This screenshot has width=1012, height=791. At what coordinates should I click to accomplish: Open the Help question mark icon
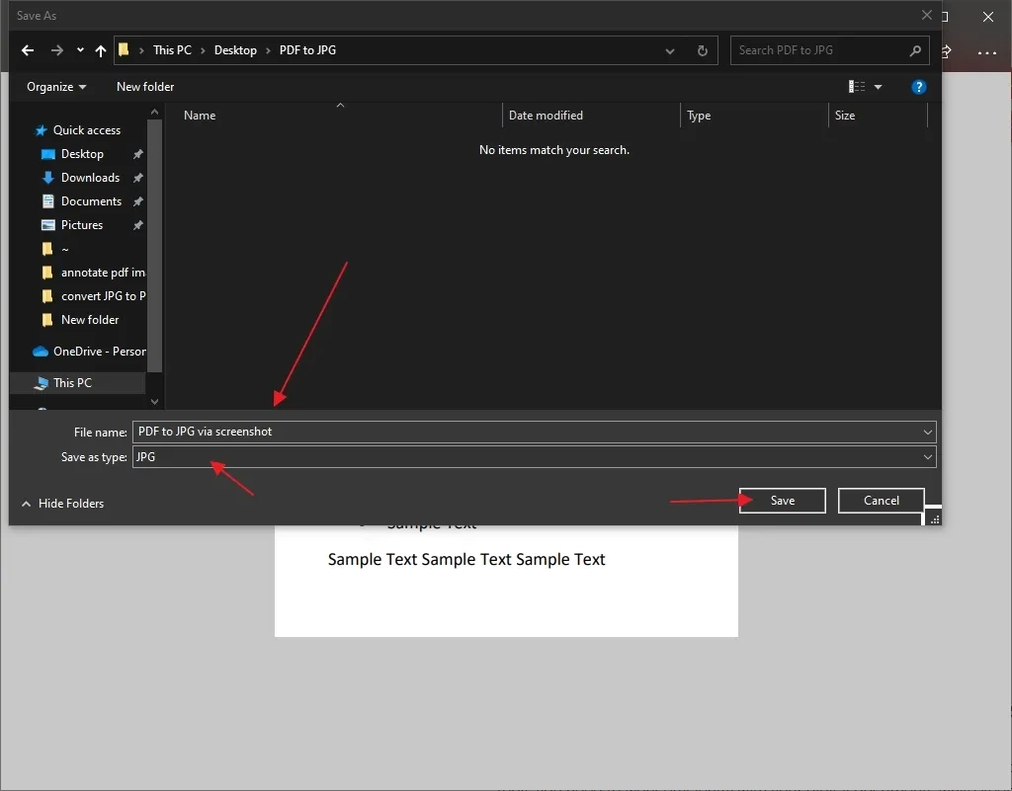click(918, 86)
